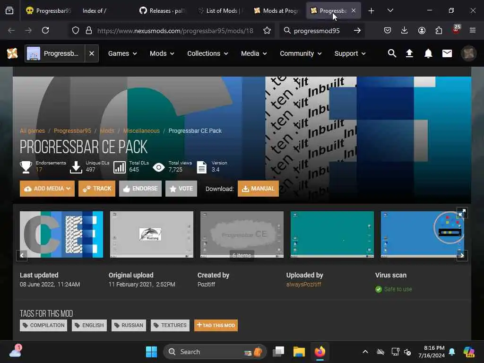Go forward with the browser arrow

click(x=28, y=30)
